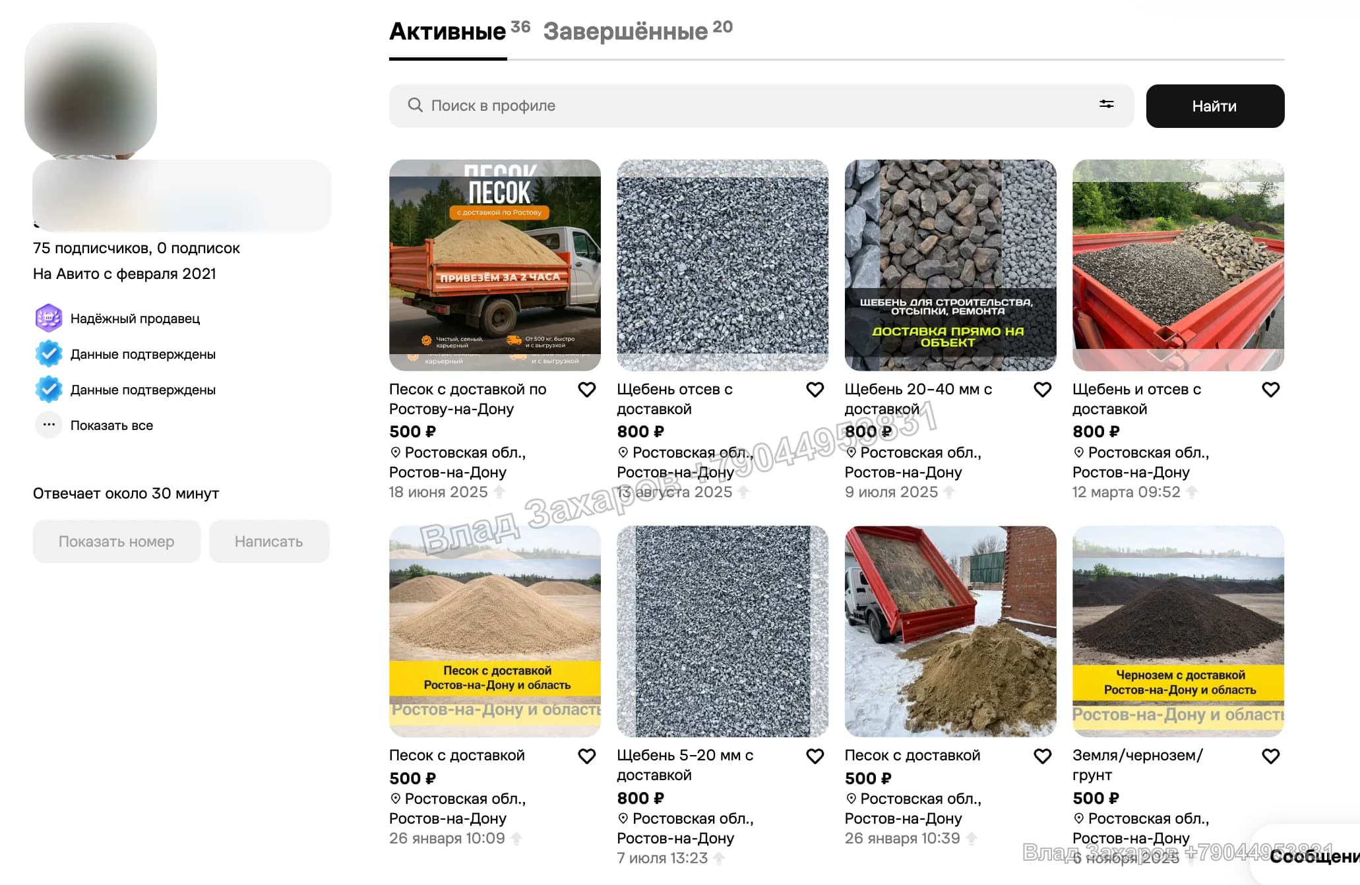The width and height of the screenshot is (1360, 885).
Task: Click the first Данные подтверждены checkmark badge
Action: pos(49,354)
